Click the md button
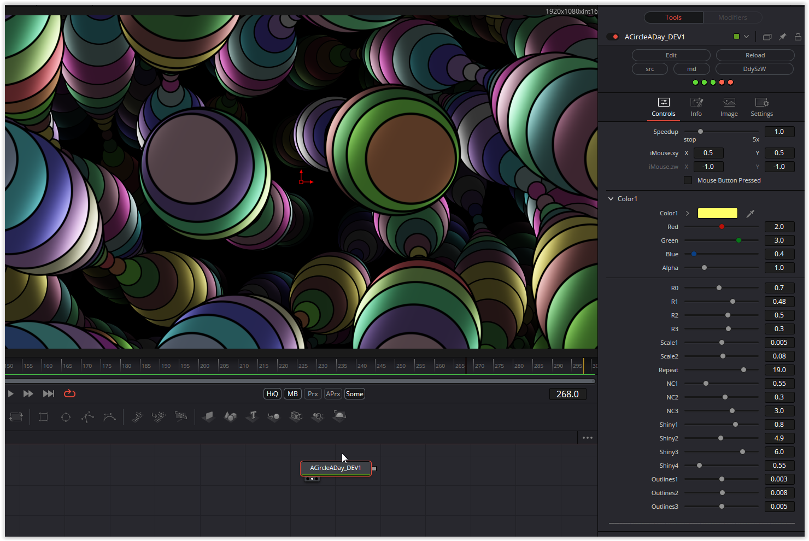The image size is (809, 541). pos(691,69)
